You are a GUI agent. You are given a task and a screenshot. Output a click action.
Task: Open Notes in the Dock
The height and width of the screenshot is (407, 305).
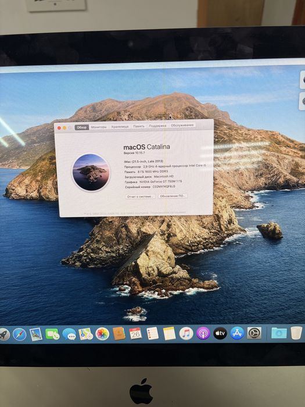click(x=169, y=333)
